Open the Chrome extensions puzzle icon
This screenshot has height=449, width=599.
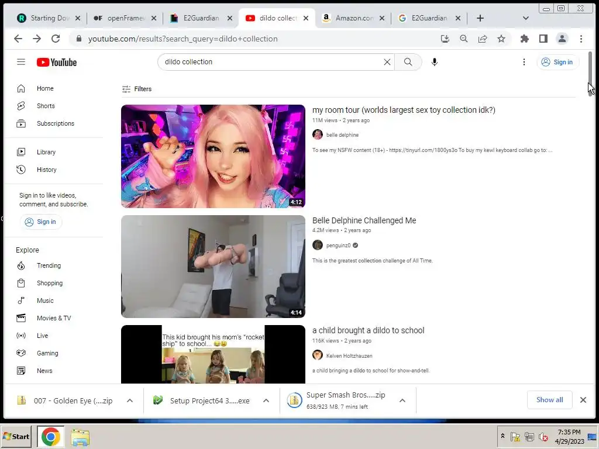525,39
